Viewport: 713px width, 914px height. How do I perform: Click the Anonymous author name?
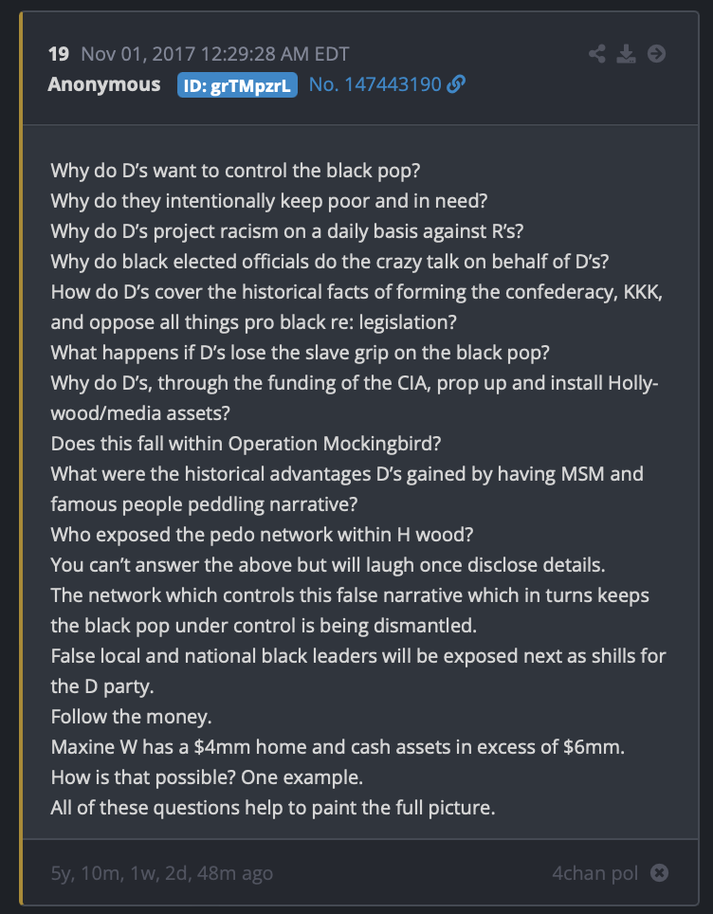click(x=104, y=84)
